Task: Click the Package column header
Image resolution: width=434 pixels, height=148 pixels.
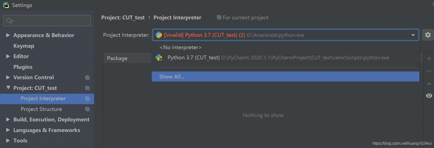Action: point(117,58)
